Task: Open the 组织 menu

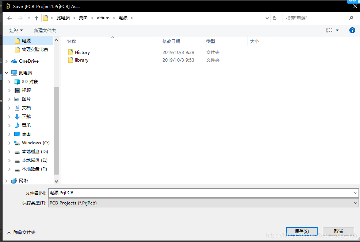Action: [16, 30]
